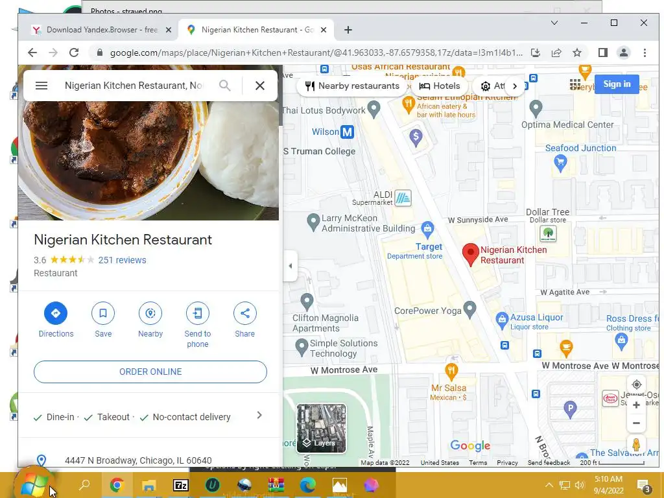Click the Larry McKeon Administrative Building marker
The height and width of the screenshot is (498, 664).
click(x=313, y=222)
